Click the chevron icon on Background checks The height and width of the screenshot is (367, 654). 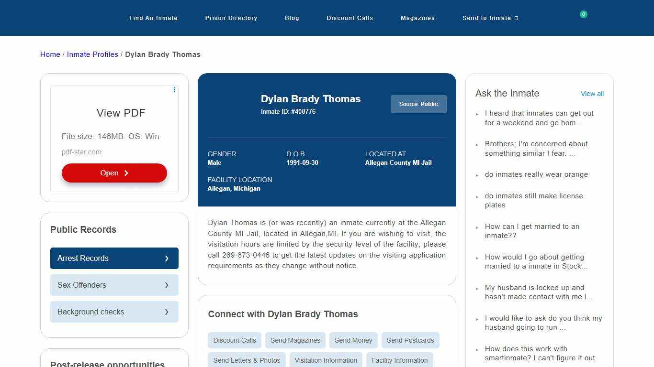(x=167, y=312)
